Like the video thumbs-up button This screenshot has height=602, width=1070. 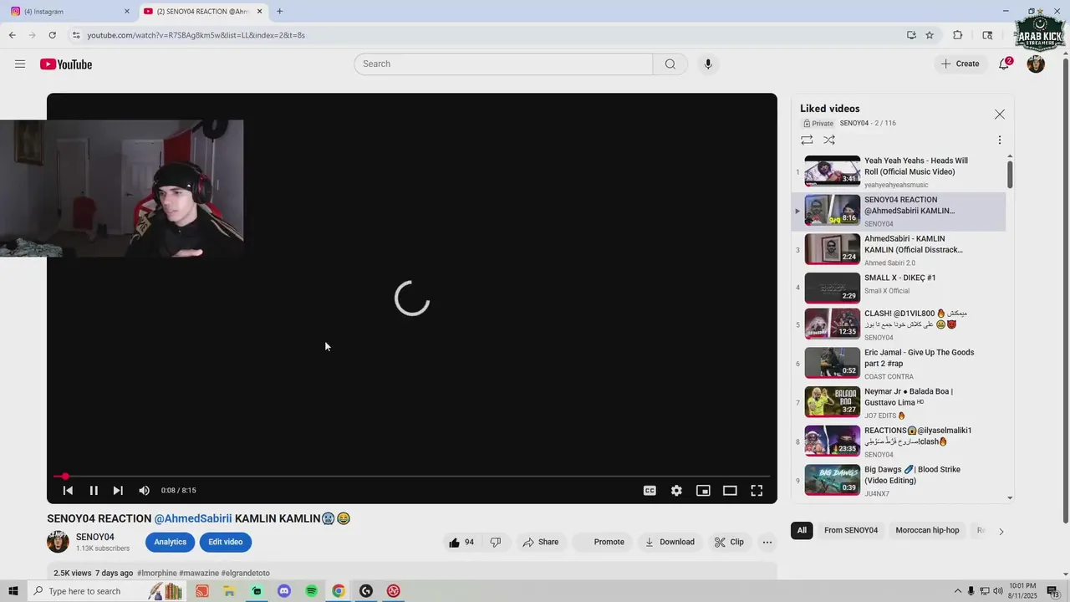point(461,542)
